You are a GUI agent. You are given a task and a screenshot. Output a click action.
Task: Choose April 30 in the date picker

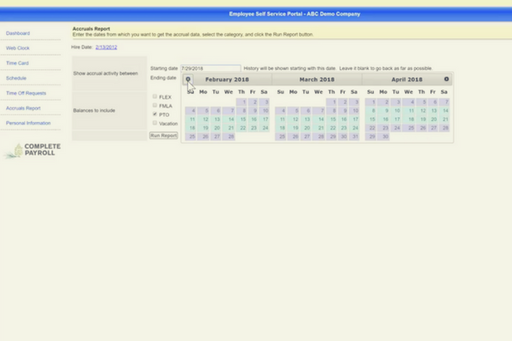coord(386,136)
